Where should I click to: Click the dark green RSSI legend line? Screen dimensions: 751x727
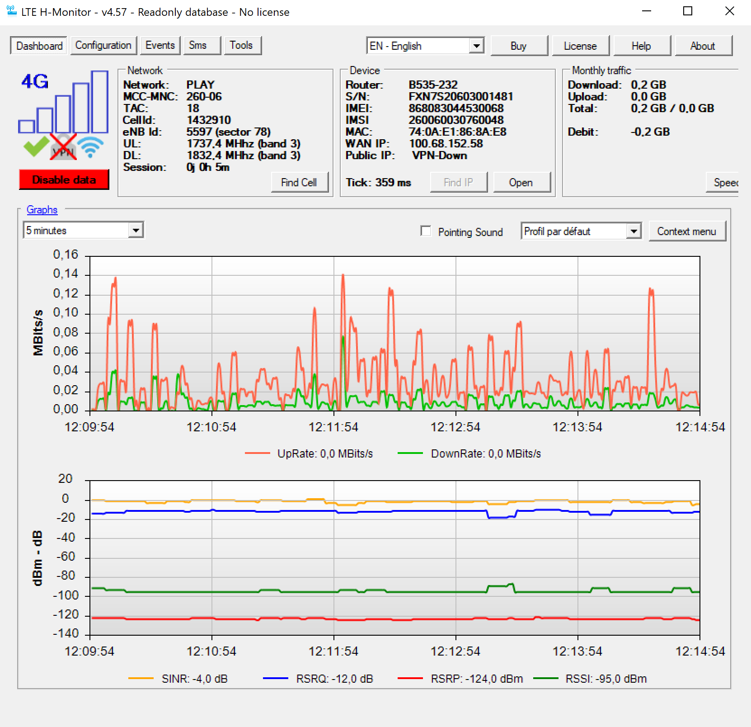(x=546, y=678)
